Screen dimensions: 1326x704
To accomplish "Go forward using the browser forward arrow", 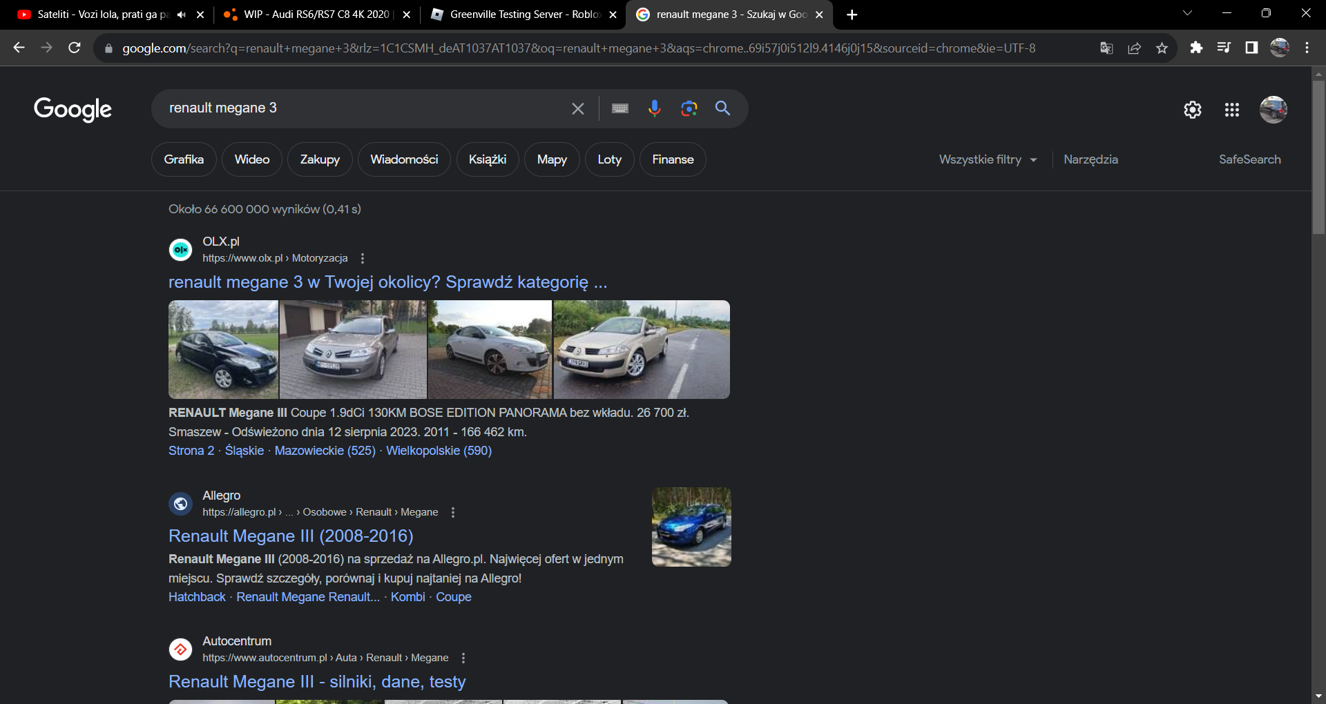I will point(46,48).
